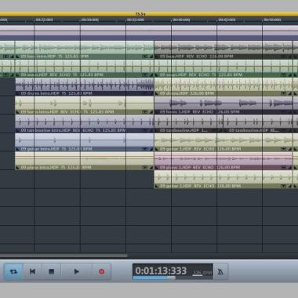Image resolution: width=298 pixels, height=298 pixels.
Task: Select the first short tambourine clip on the right
Action: 188,124
